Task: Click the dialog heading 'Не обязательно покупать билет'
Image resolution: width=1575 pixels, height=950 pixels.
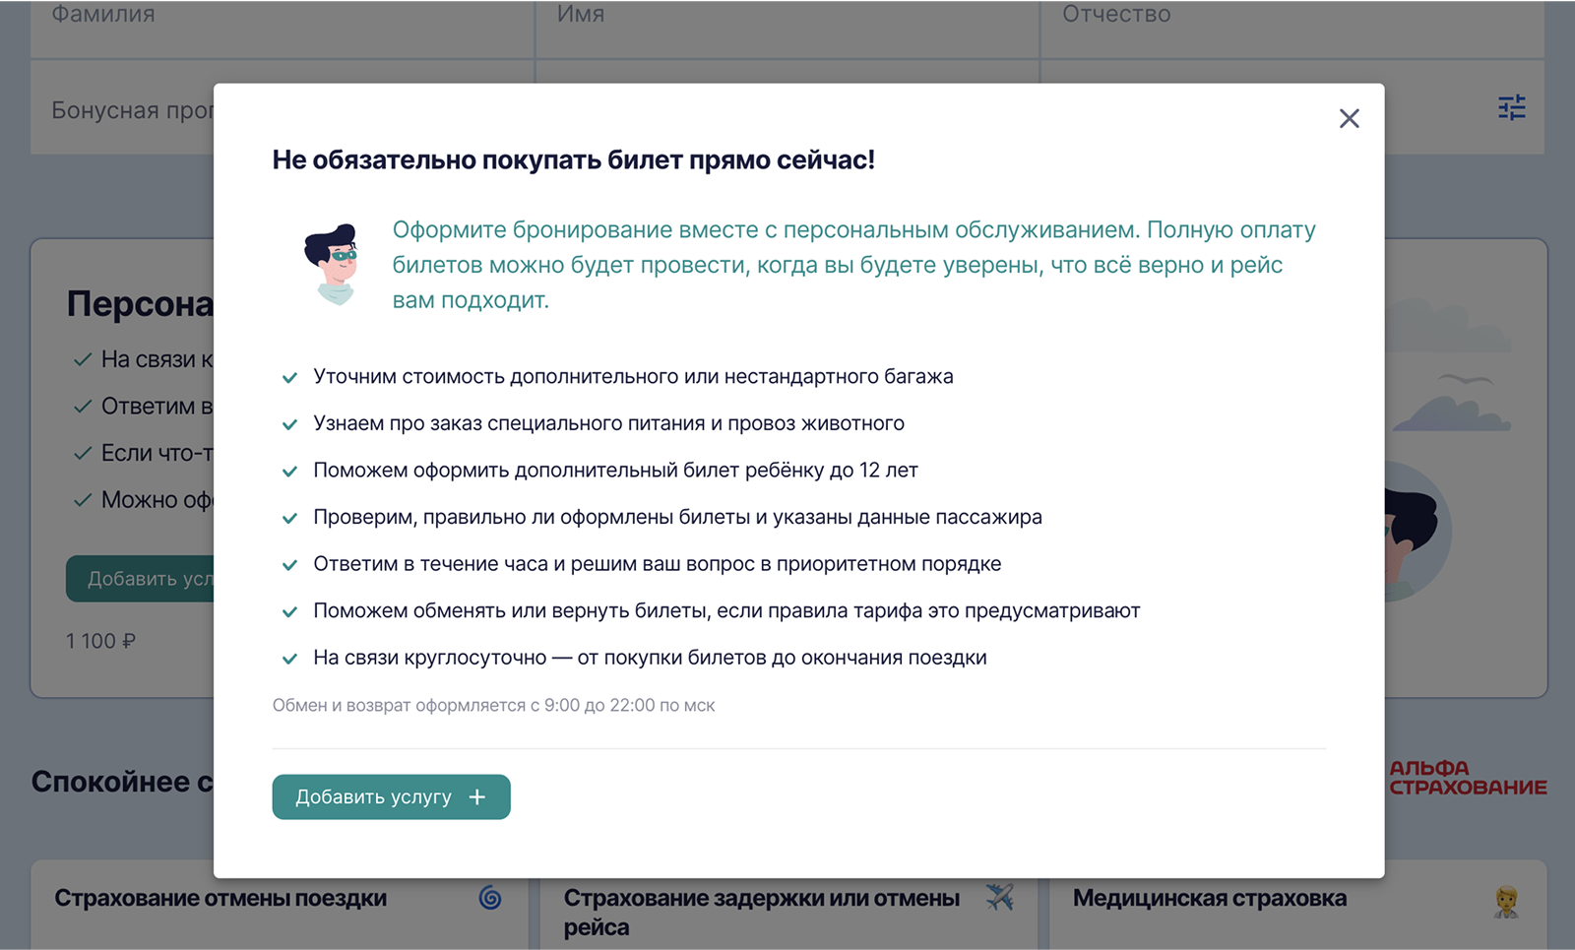Action: [x=574, y=159]
